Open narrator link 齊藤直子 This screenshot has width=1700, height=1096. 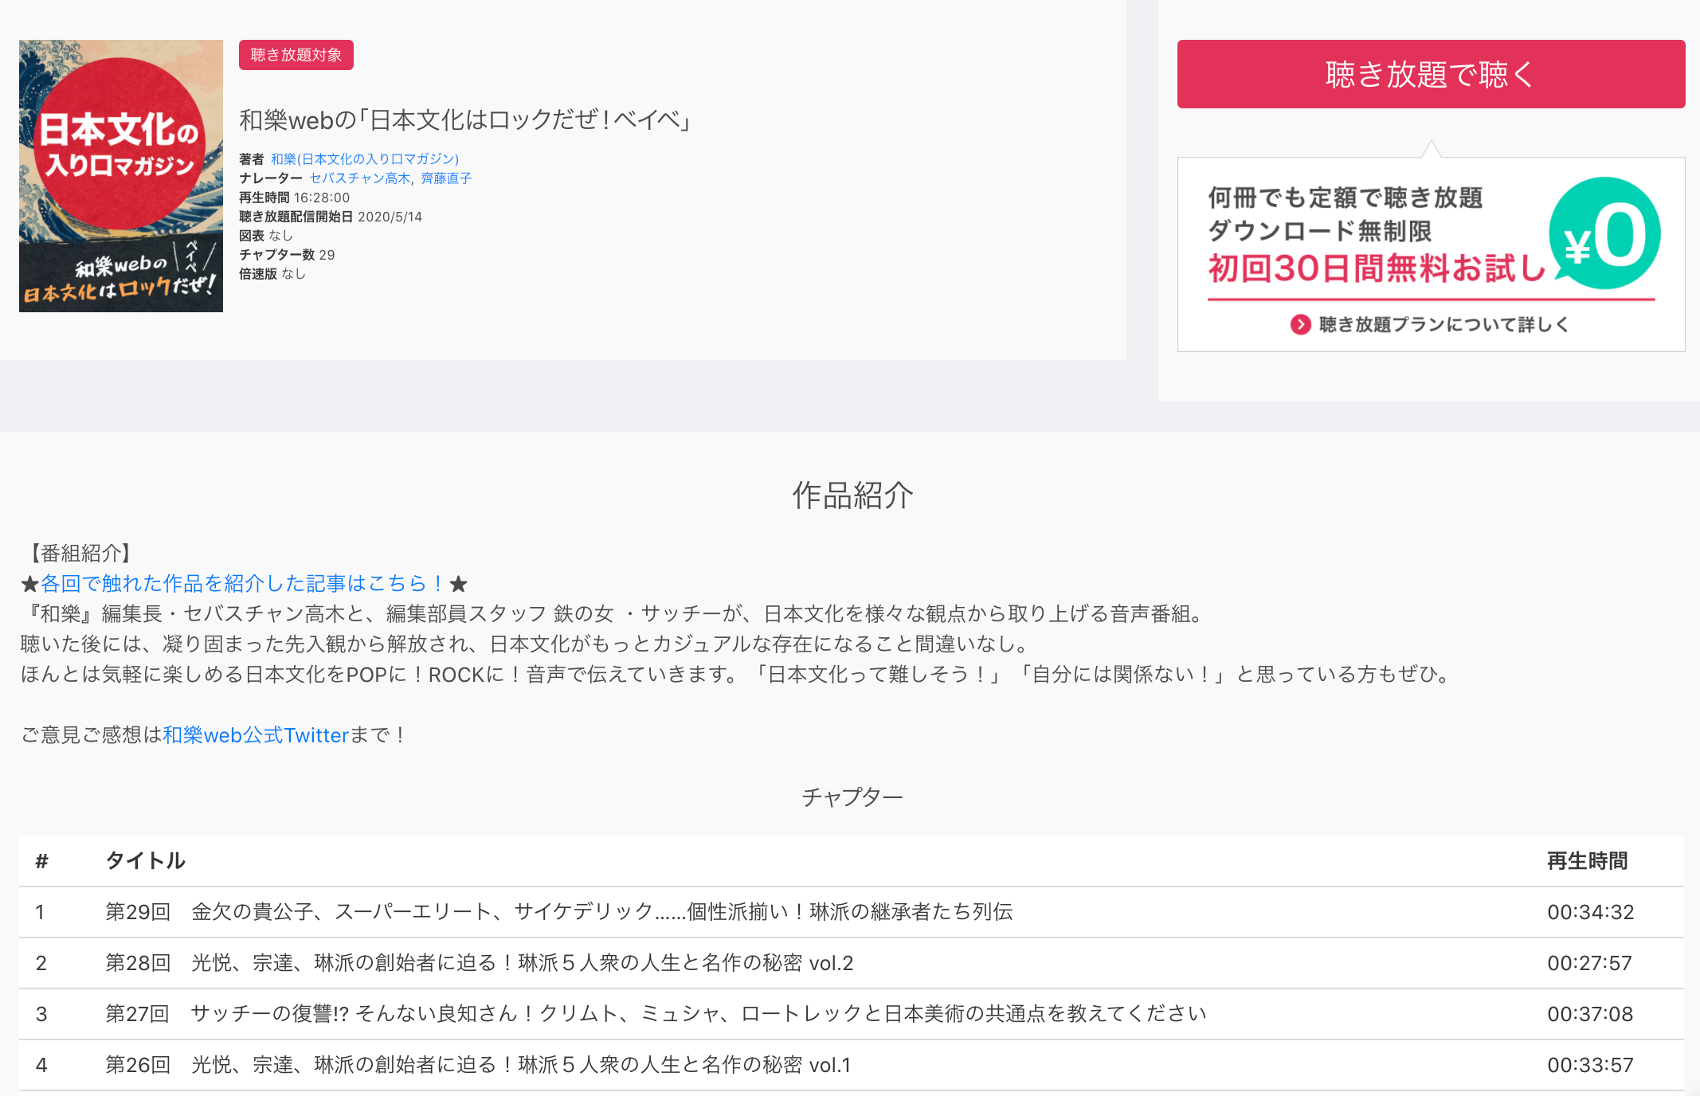click(x=446, y=178)
